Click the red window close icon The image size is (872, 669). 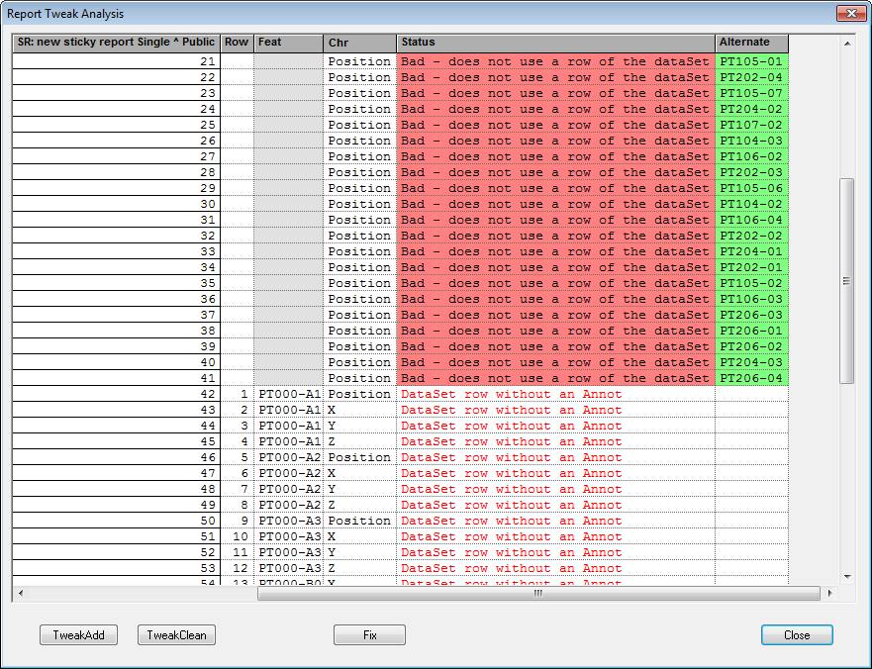click(x=850, y=14)
